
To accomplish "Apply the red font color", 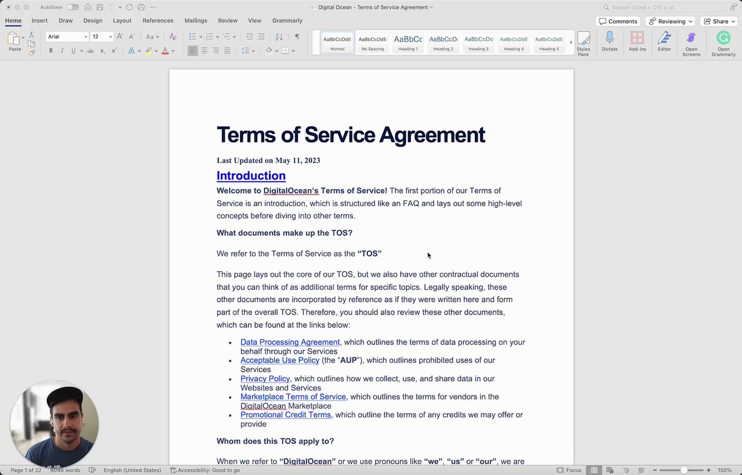I will (165, 51).
